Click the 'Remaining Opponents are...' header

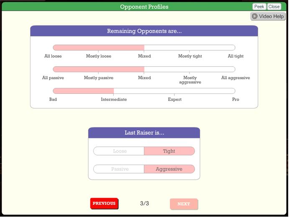(x=144, y=31)
